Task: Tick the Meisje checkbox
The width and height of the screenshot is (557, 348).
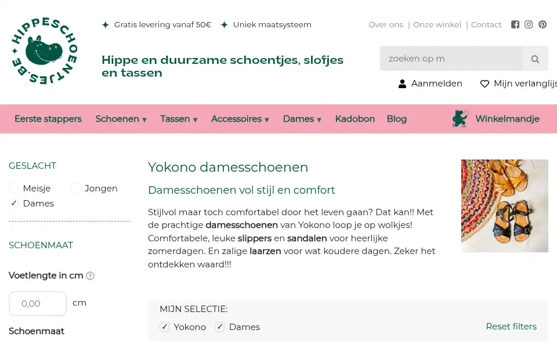Action: point(14,188)
